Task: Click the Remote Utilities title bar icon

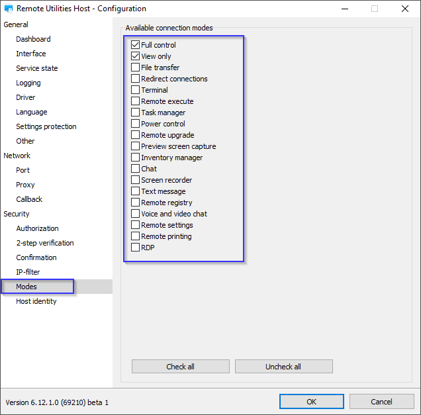Action: click(x=9, y=9)
